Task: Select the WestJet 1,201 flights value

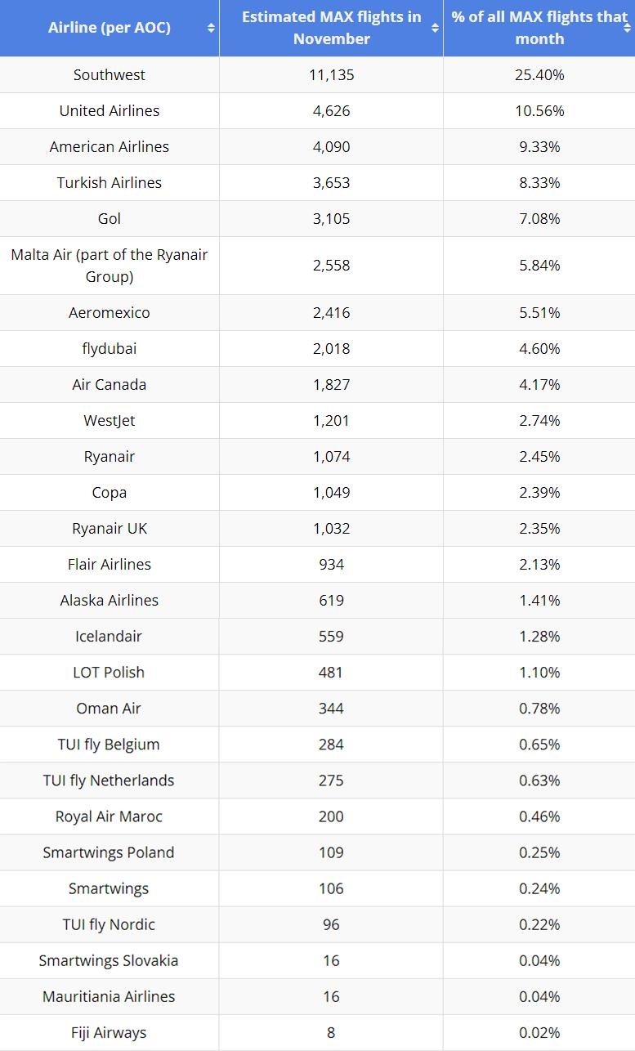Action: [331, 420]
